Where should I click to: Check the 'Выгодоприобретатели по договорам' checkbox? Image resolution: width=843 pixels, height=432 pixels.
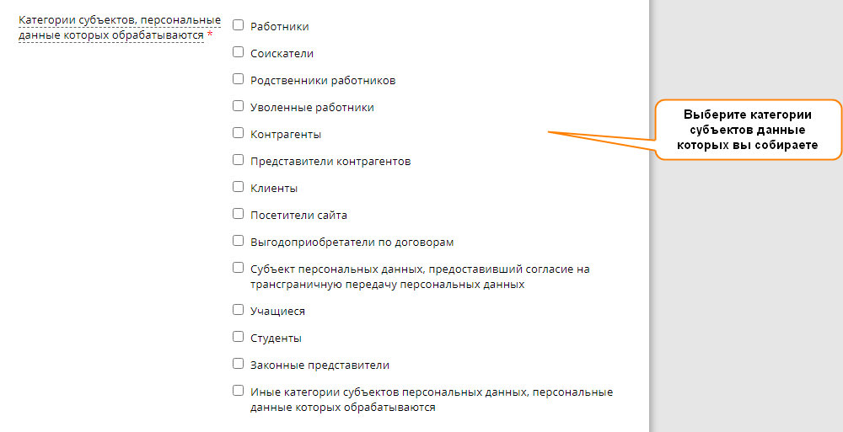pos(238,242)
